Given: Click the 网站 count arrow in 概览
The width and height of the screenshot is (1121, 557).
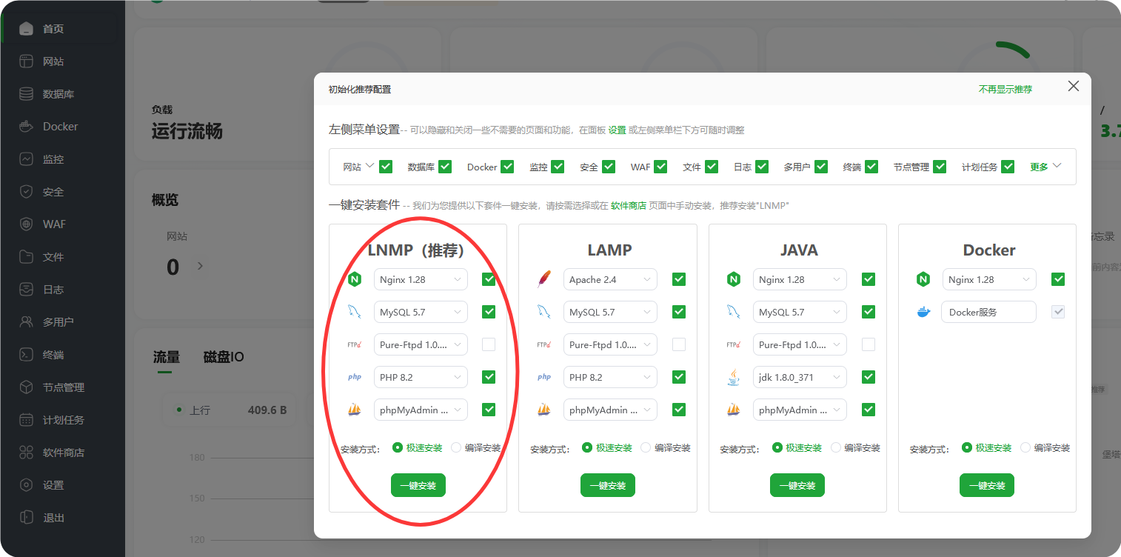Looking at the screenshot, I should pos(199,265).
